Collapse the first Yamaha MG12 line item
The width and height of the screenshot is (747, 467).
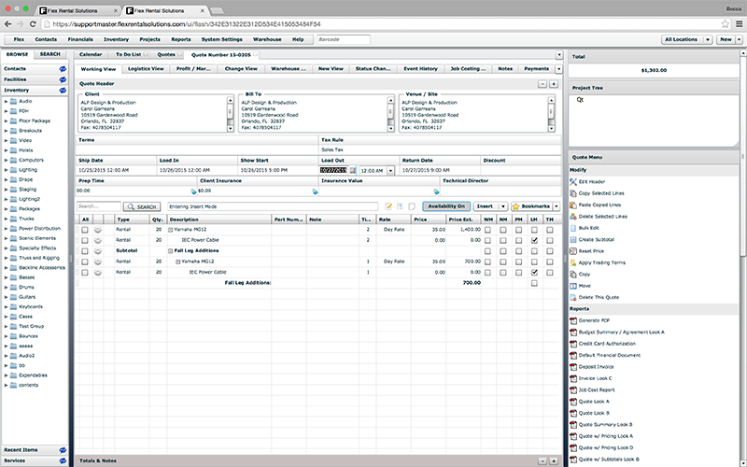pyautogui.click(x=171, y=230)
